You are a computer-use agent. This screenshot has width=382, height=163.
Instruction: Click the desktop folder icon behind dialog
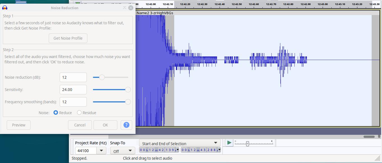point(21,2)
